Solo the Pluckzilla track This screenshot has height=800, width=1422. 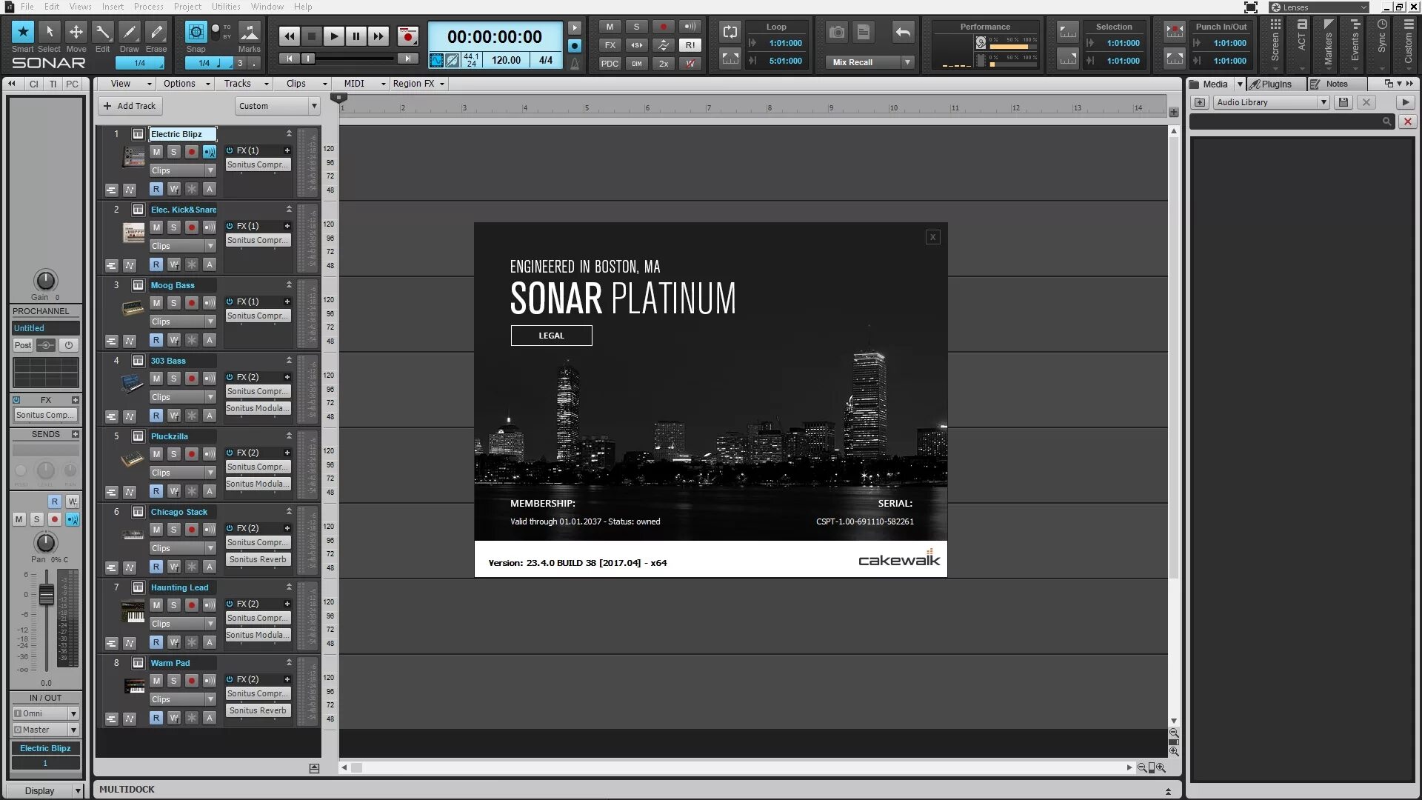coord(173,454)
